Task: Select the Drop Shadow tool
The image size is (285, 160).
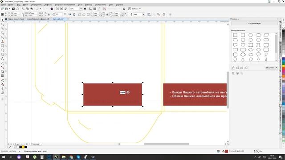Action: click(2, 72)
